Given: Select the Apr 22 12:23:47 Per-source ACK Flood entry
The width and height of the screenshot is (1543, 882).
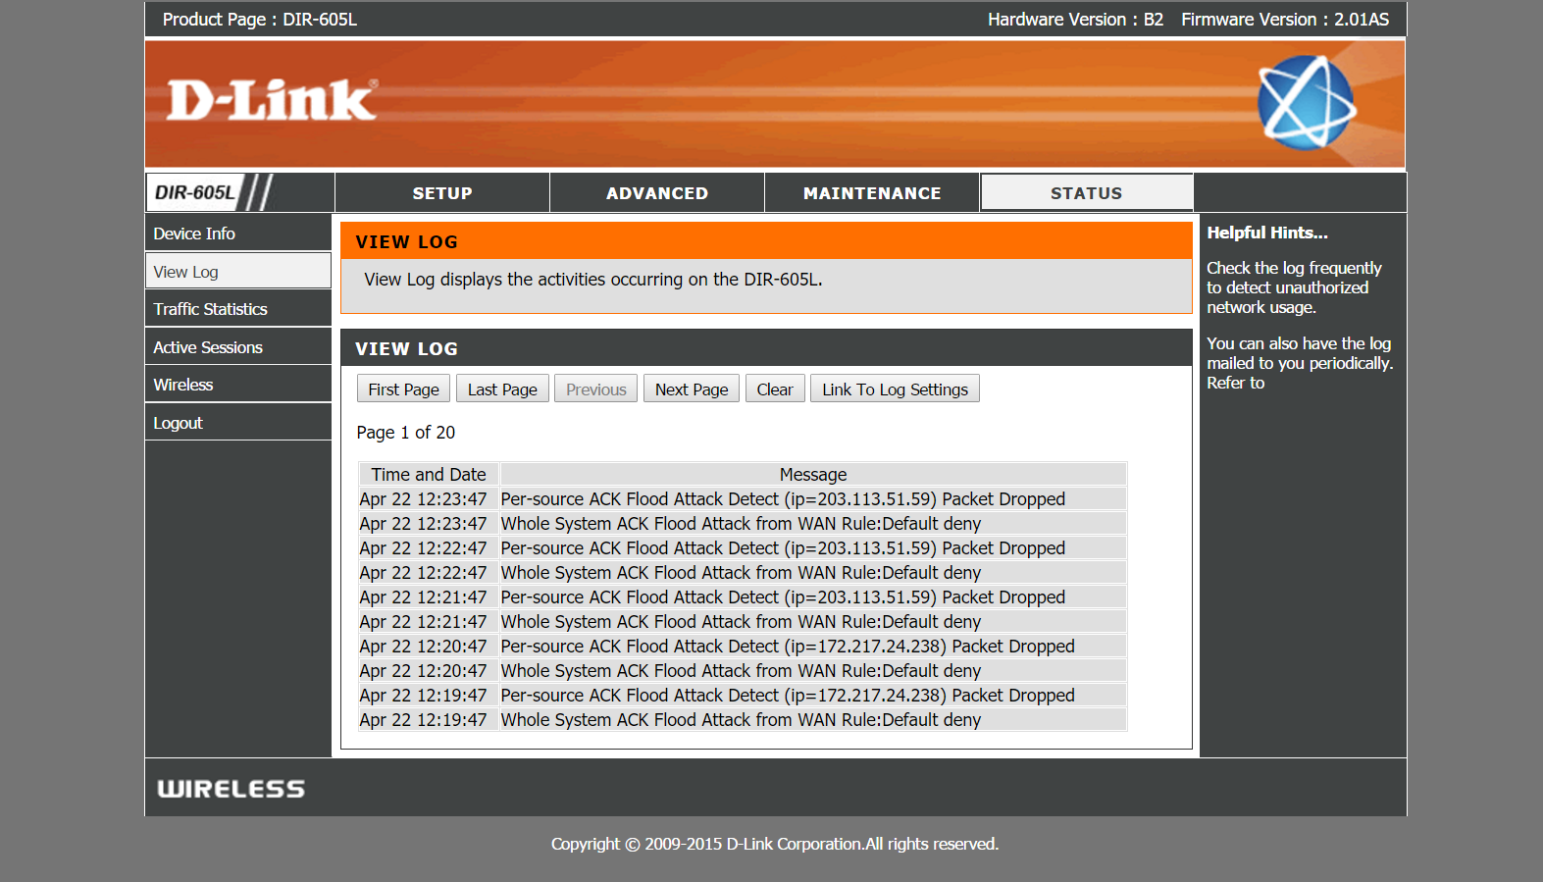Looking at the screenshot, I should click(x=743, y=499).
